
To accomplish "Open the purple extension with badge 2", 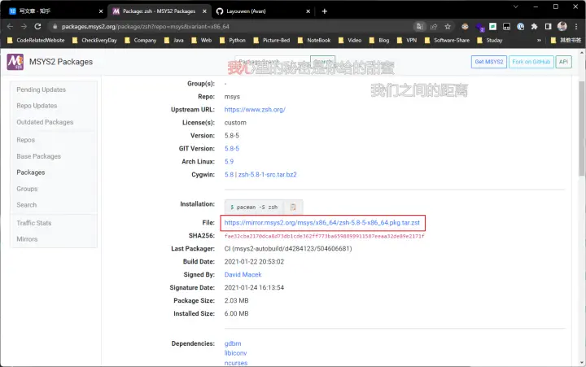I will pos(479,27).
